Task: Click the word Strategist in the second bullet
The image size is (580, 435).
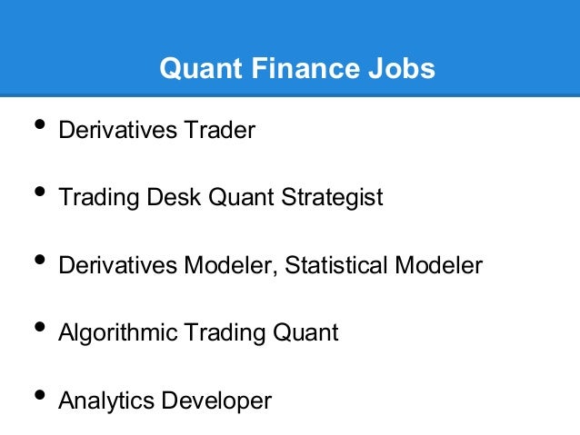Action: point(332,197)
